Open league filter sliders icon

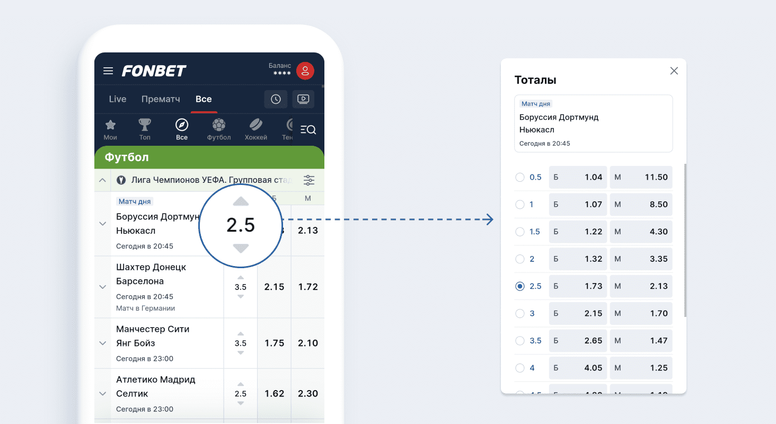[x=309, y=180]
